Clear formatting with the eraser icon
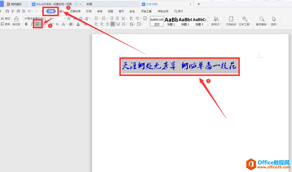Viewport: 292px width, 172px height. click(81, 18)
